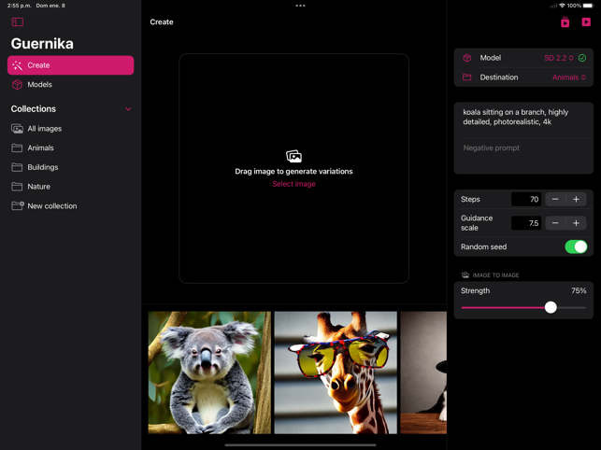The width and height of the screenshot is (601, 450).
Task: Click the Image to Image section icon
Action: (465, 275)
